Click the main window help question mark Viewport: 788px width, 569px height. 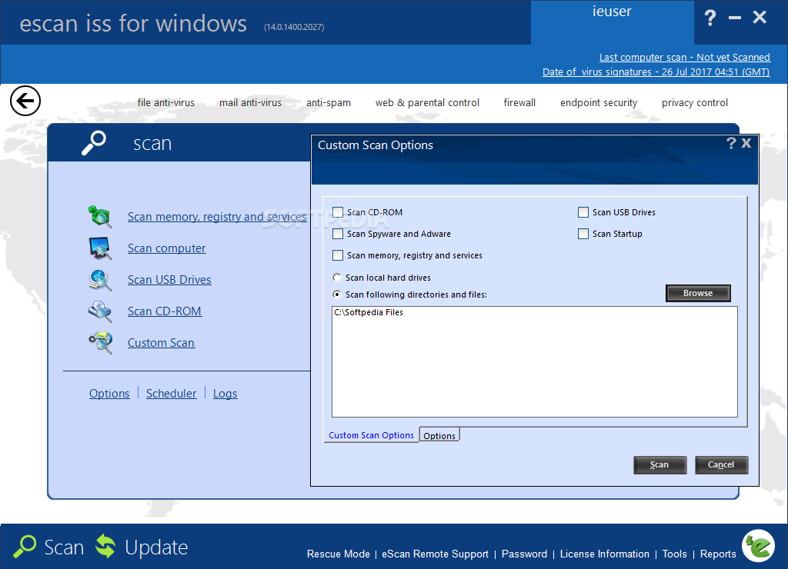[x=710, y=18]
